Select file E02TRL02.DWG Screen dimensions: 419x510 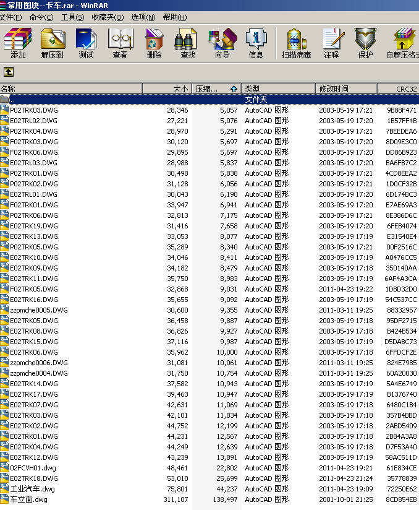point(34,121)
